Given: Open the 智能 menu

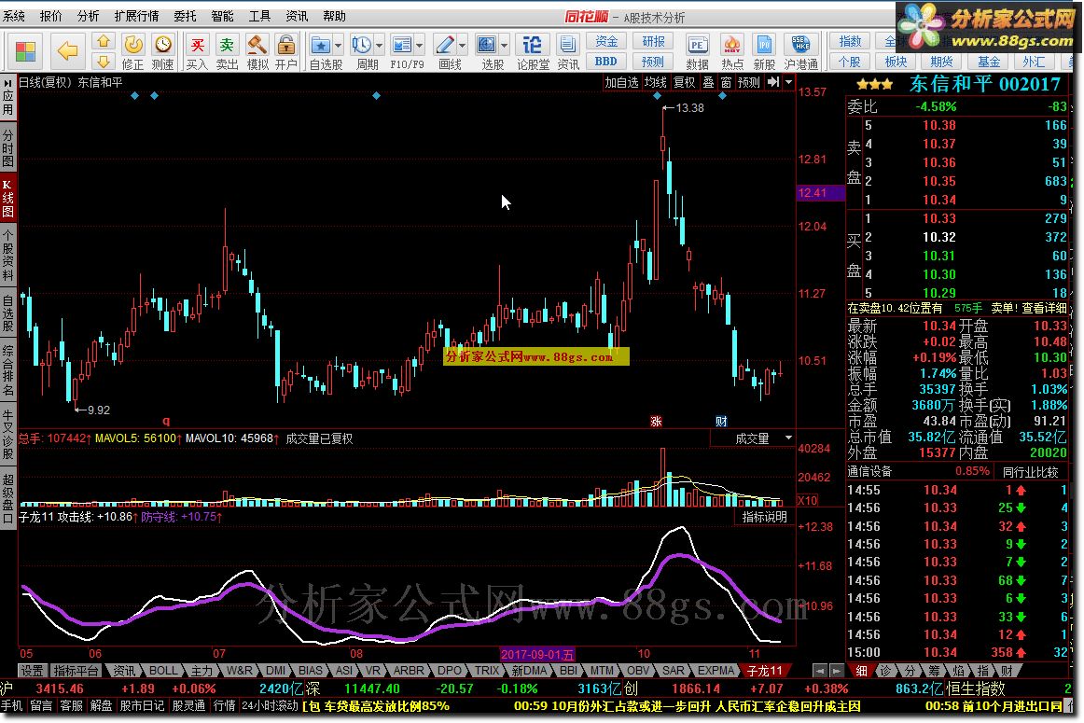Looking at the screenshot, I should coord(222,16).
